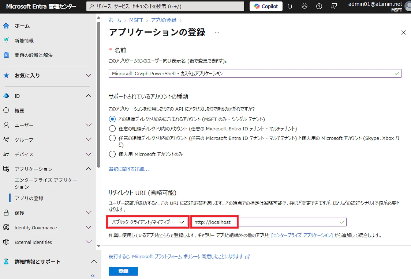Click the application name input field

255,73
